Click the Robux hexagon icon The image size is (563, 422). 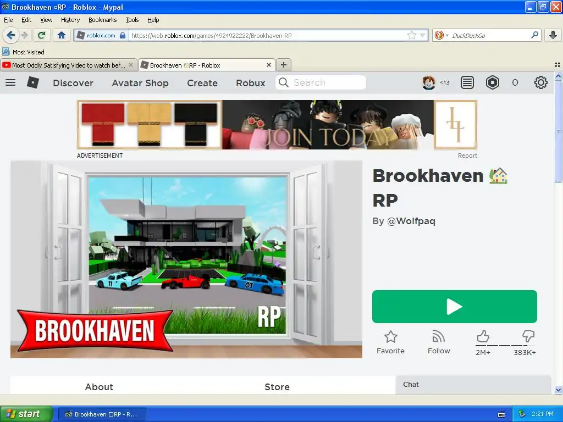[492, 82]
